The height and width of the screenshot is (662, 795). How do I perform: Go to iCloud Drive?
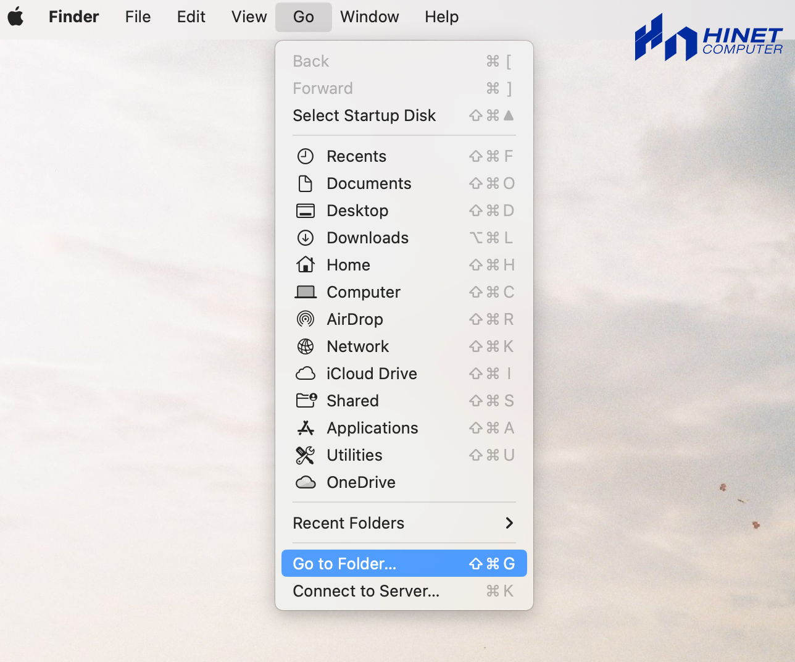404,374
